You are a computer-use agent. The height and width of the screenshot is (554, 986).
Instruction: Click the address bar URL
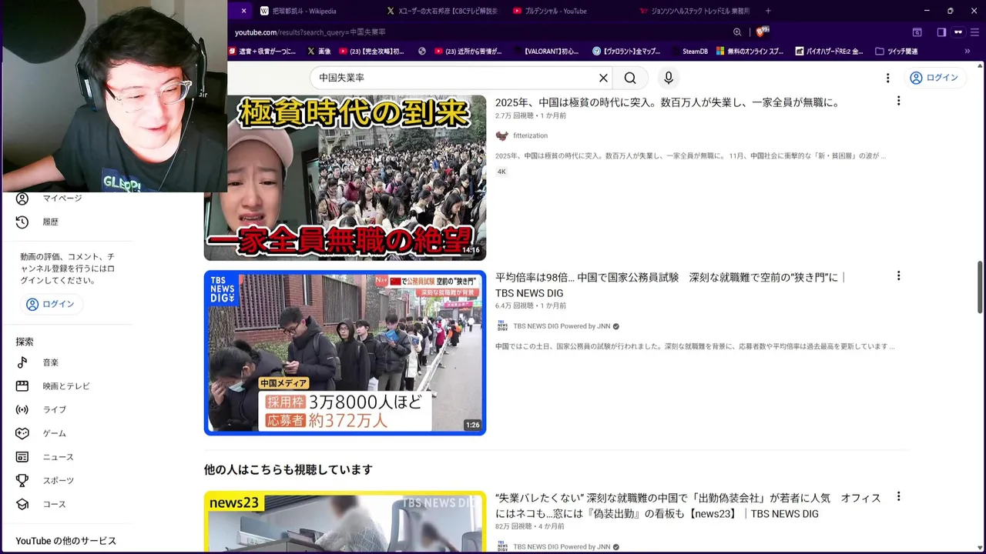coord(310,32)
